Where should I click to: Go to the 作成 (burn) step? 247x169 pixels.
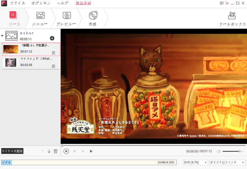click(x=93, y=18)
